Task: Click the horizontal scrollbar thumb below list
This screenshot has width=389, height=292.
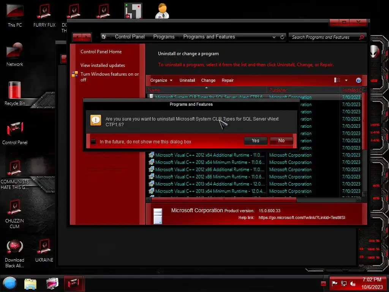Action: (224, 200)
